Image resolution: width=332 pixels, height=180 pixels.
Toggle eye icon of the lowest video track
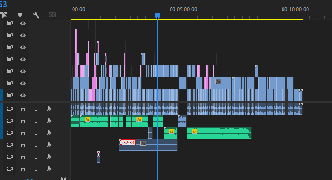23,96
